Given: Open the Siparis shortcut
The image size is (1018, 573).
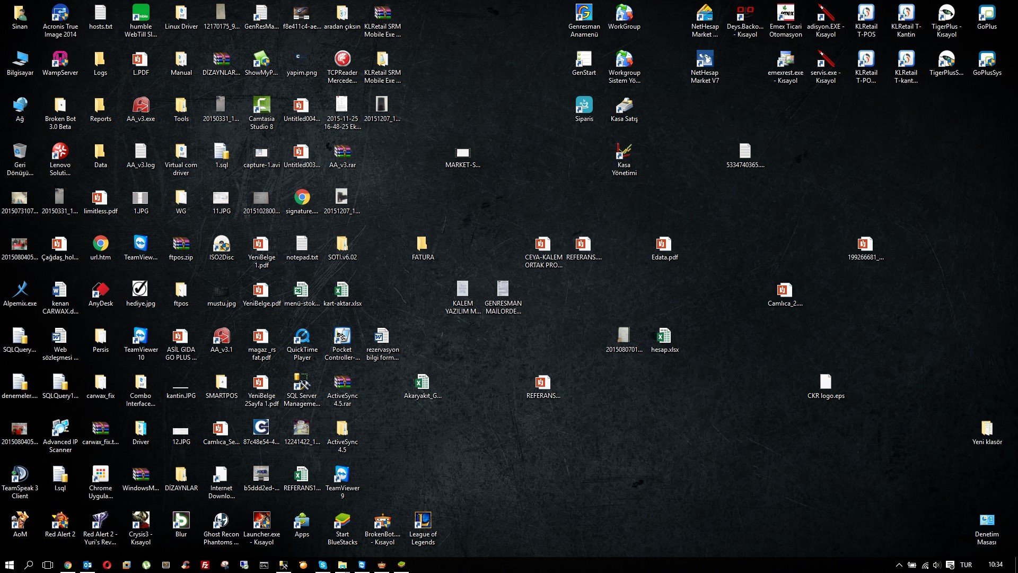Looking at the screenshot, I should [x=584, y=109].
